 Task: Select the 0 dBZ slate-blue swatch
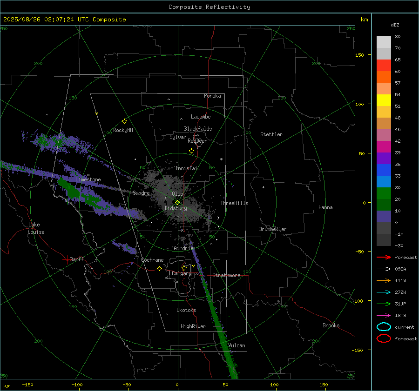(384, 217)
